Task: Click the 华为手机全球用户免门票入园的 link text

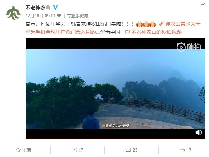Action: (61, 32)
